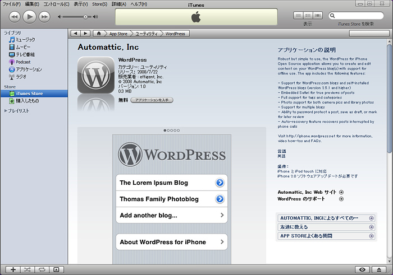Toggle the artwork viewer button
The width and height of the screenshot is (393, 275).
pos(56,269)
